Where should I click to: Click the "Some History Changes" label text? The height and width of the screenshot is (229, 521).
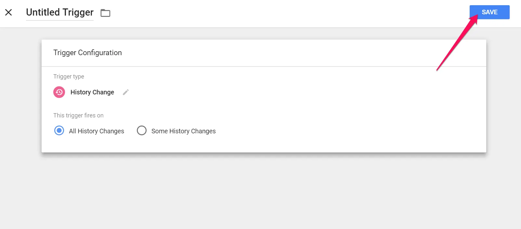(183, 131)
